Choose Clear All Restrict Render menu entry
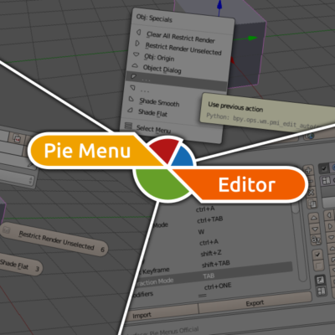Viewport: 335px width, 335px height. [x=180, y=37]
